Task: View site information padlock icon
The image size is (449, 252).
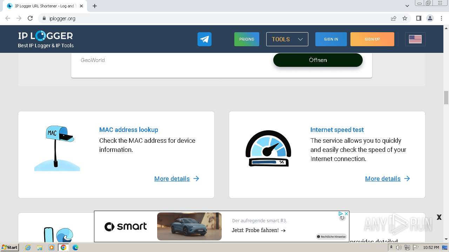Action: (x=44, y=18)
